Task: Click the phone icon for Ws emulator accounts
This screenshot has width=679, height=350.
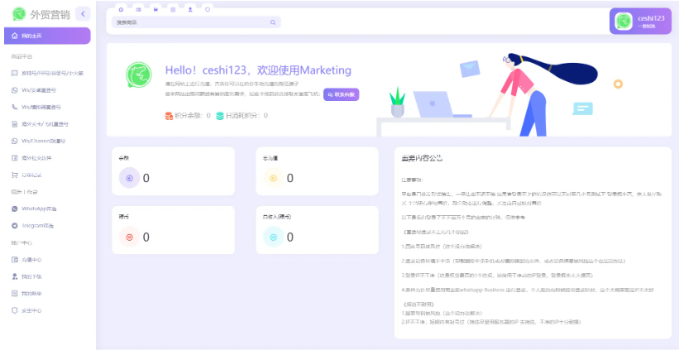Action: click(14, 107)
